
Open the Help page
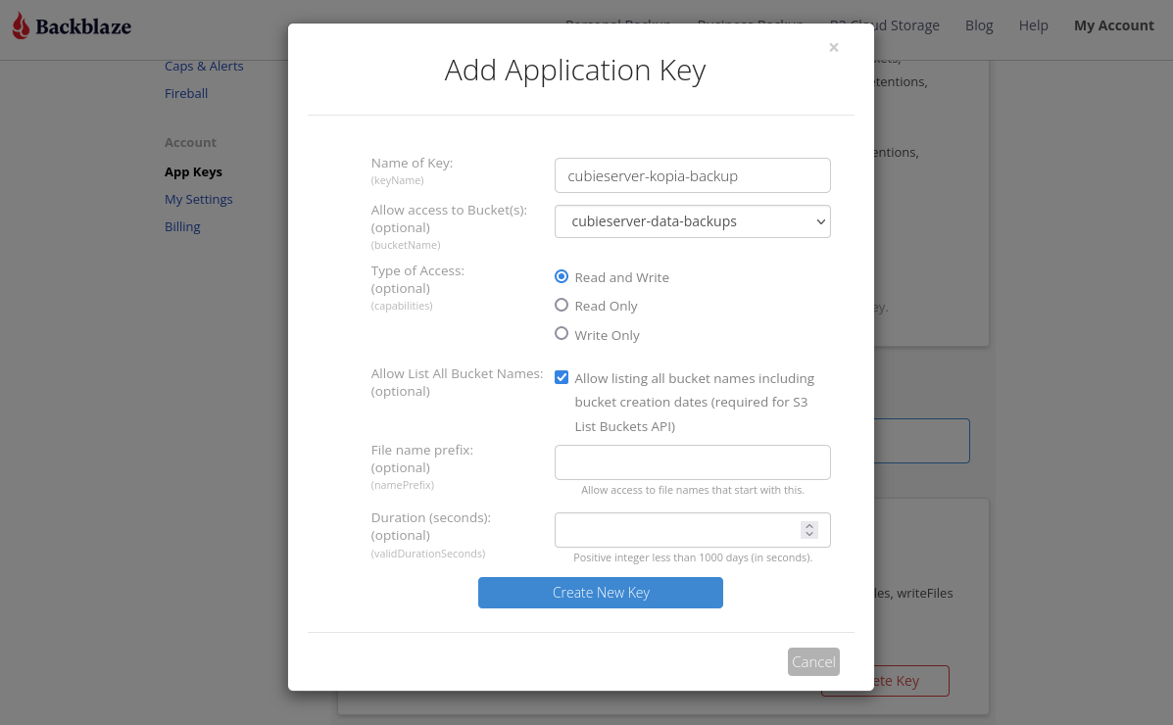point(1033,25)
